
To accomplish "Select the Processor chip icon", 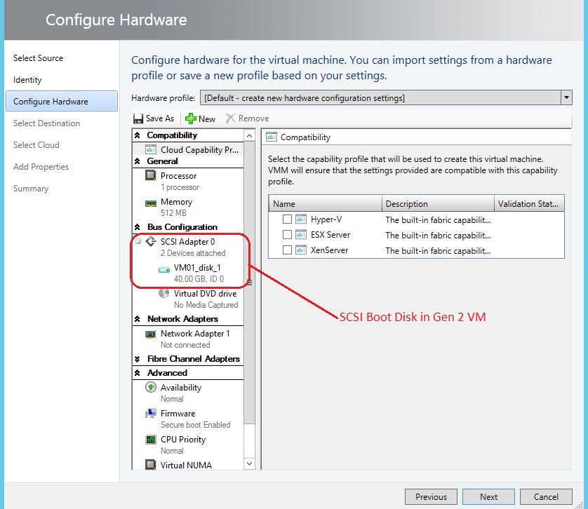I will [151, 175].
